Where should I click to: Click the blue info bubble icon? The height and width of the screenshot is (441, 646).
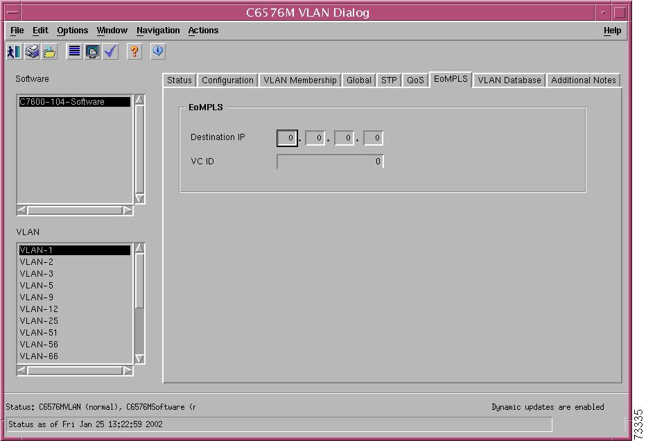tap(158, 51)
